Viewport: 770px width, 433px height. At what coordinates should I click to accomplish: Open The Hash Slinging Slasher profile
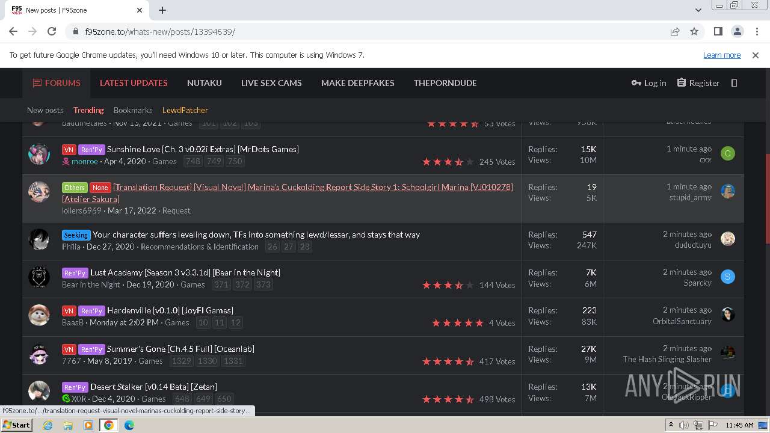click(667, 359)
